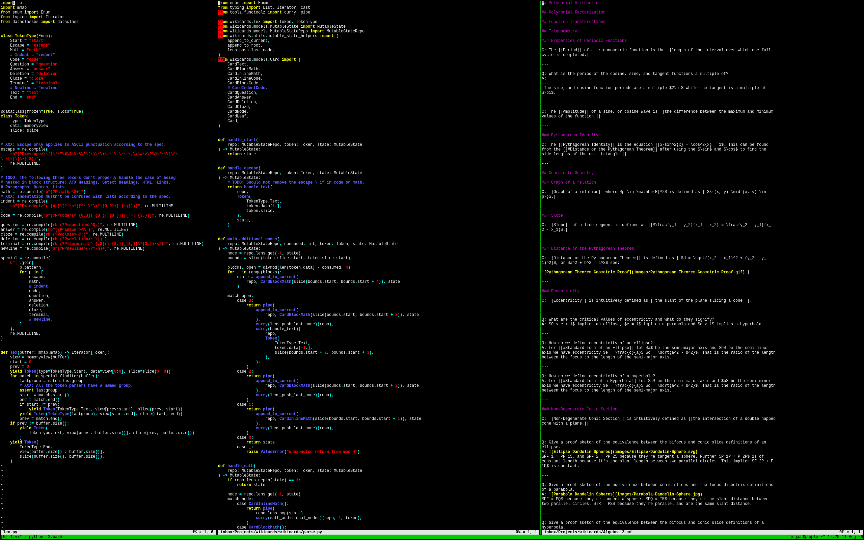Click '### Non-Degenerate Conic Section' heading

[579, 409]
